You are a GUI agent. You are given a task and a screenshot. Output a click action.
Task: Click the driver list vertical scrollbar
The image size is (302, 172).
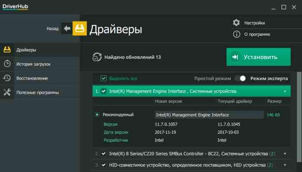pyautogui.click(x=299, y=117)
